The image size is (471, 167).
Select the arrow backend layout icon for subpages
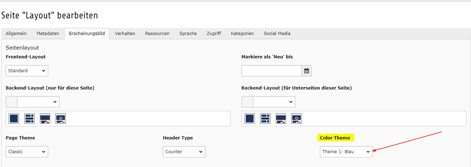[296, 119]
